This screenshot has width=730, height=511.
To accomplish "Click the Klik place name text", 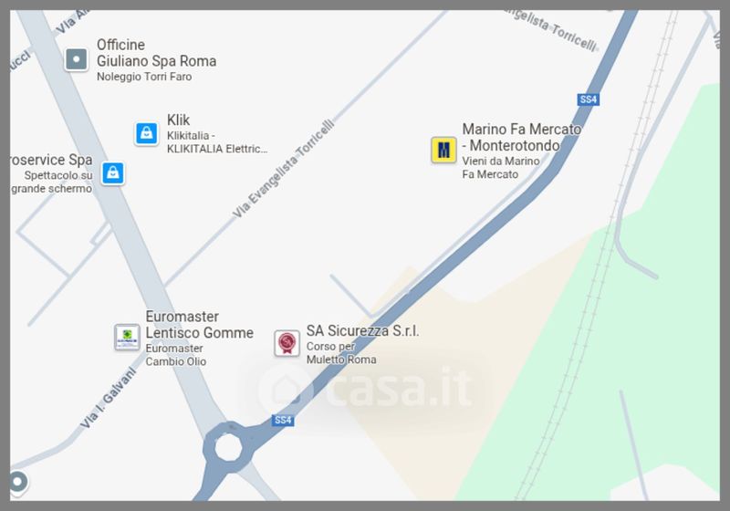I will tap(178, 120).
